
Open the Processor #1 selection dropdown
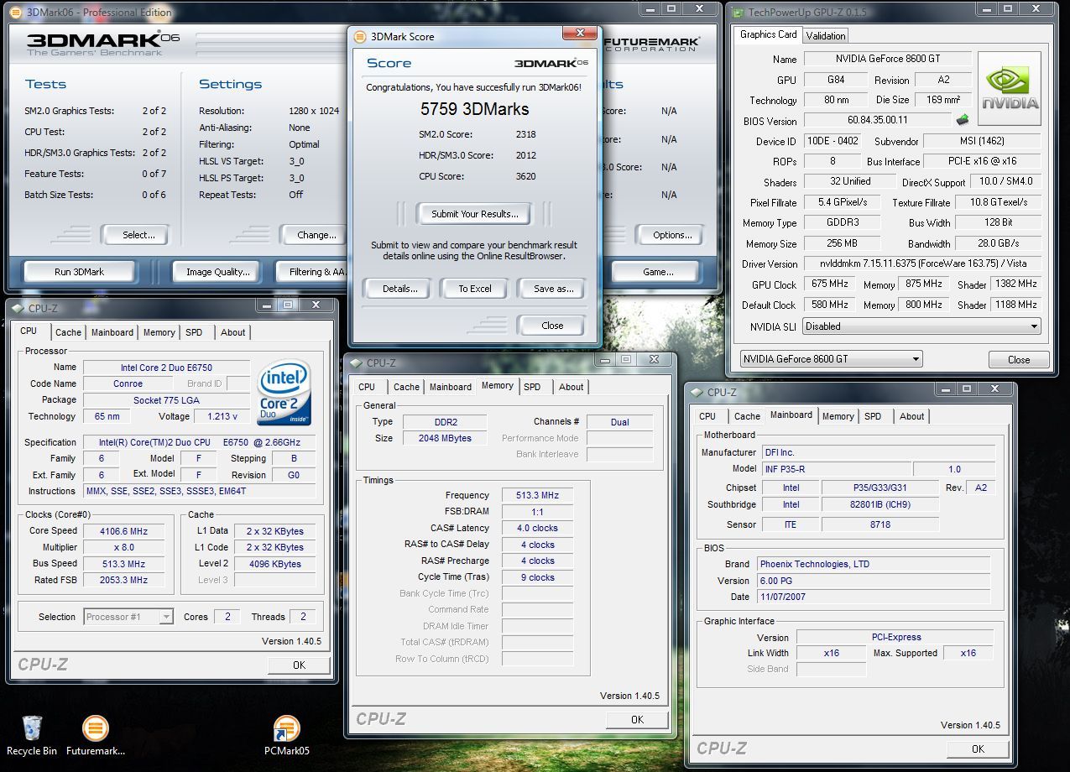click(x=128, y=617)
